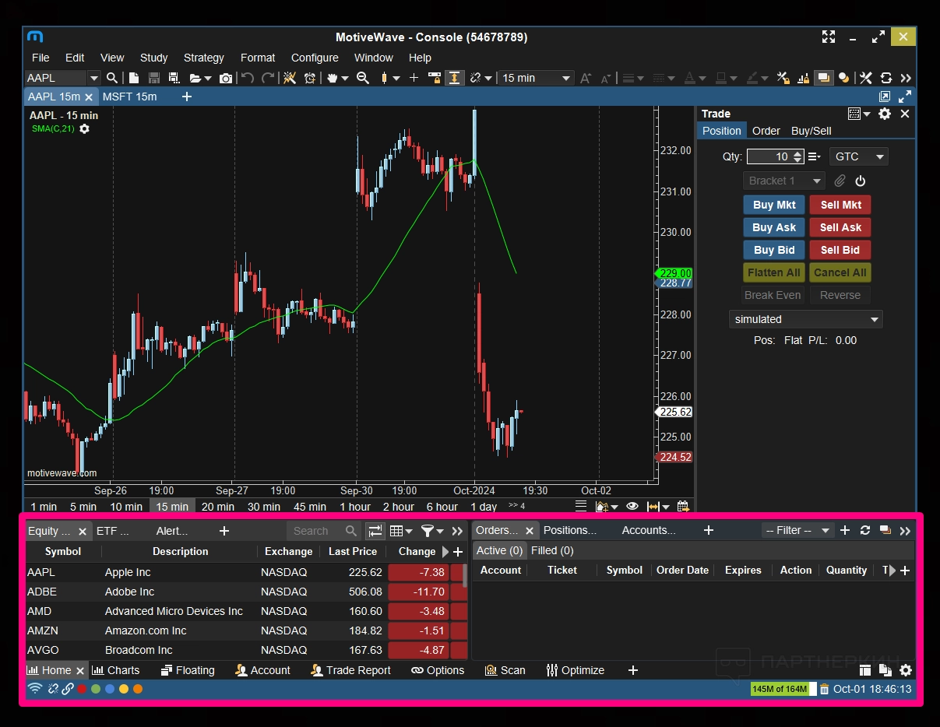Toggle the broken link icon in status bar
This screenshot has width=940, height=727.
coord(54,689)
